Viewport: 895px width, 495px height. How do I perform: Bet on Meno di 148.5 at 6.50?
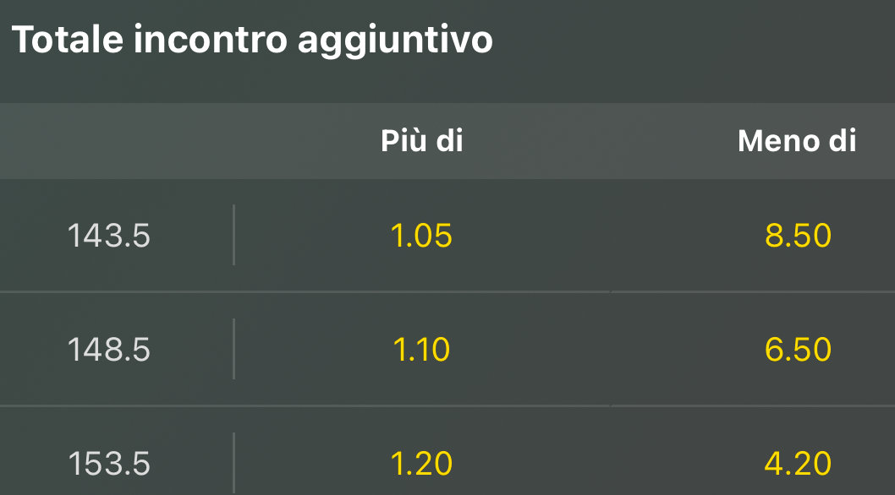point(798,349)
